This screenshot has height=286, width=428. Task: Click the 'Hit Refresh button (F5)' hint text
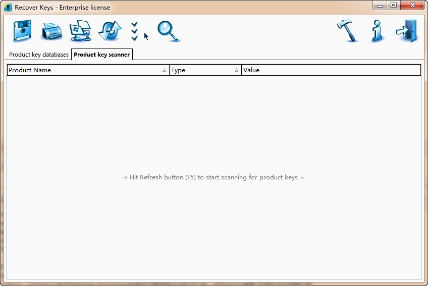click(213, 177)
